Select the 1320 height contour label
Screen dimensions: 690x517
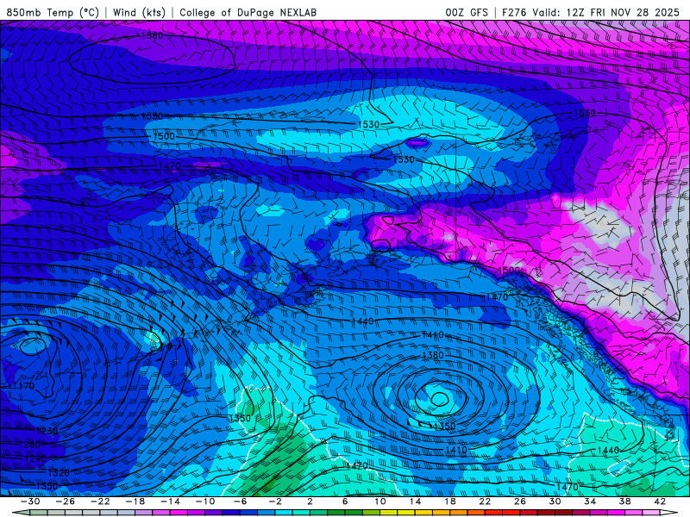pyautogui.click(x=58, y=473)
